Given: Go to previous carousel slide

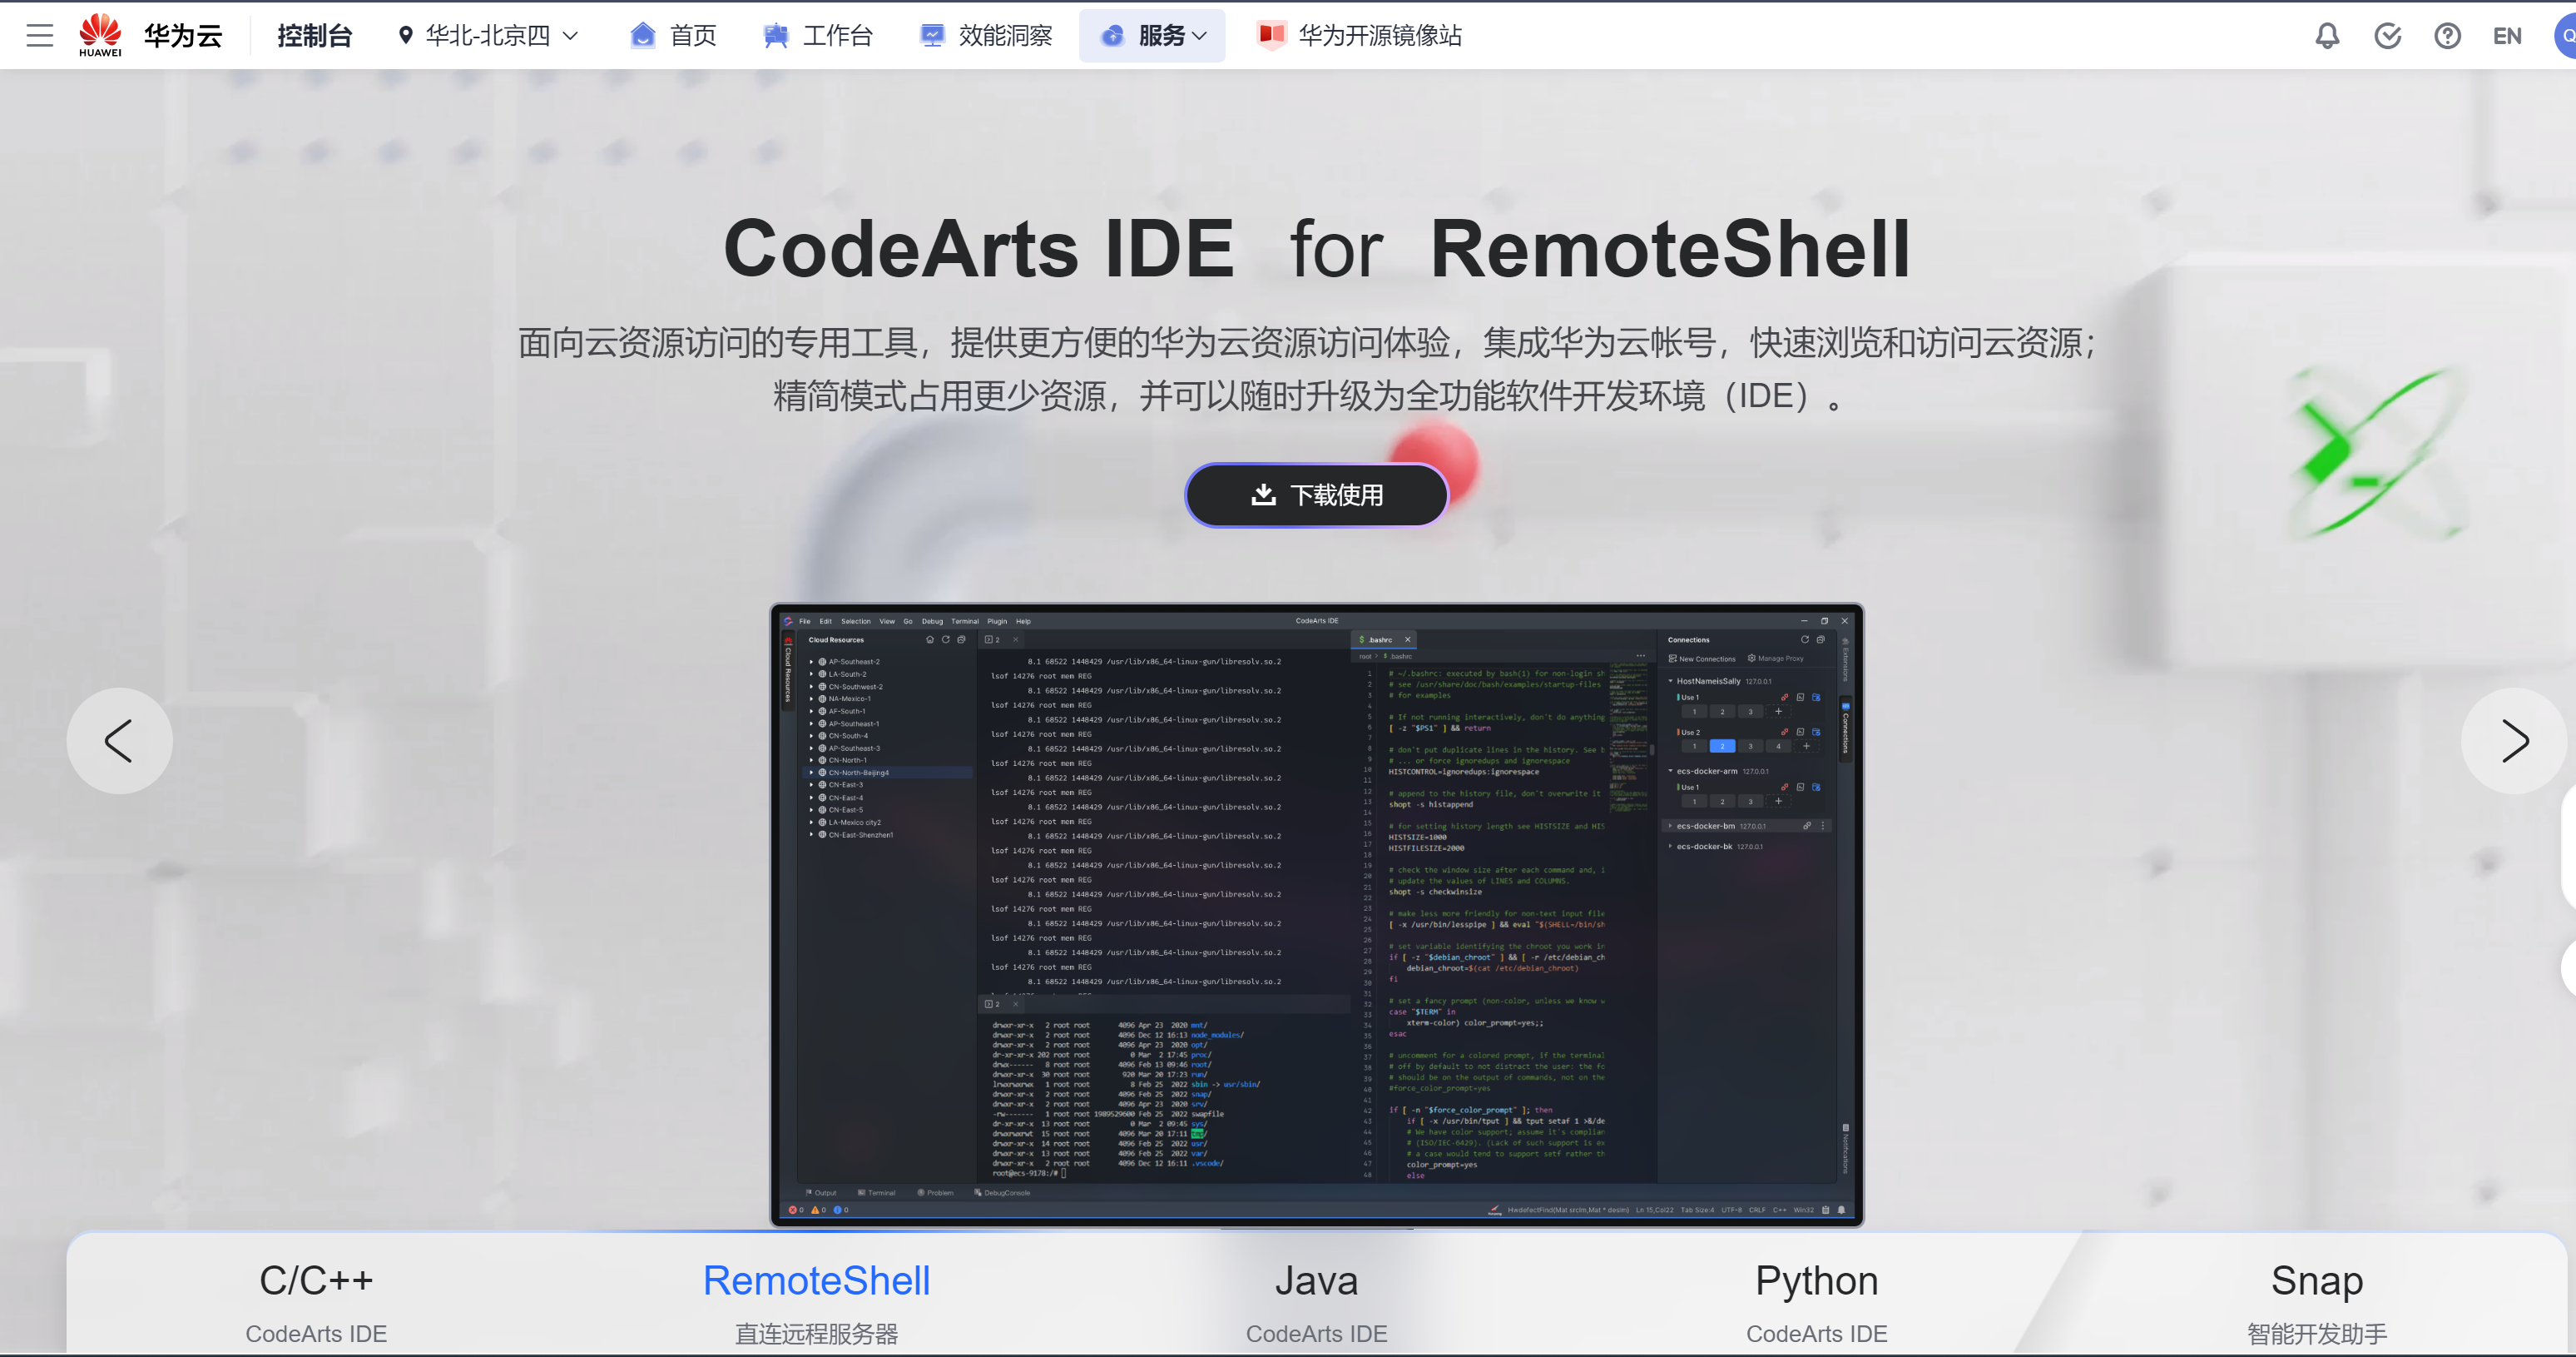Looking at the screenshot, I should coord(119,741).
